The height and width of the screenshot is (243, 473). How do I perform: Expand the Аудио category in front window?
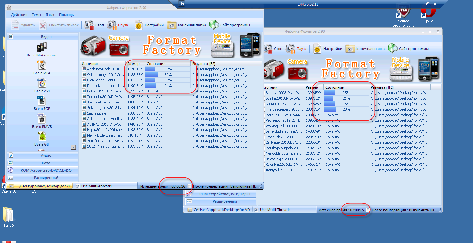click(43, 155)
